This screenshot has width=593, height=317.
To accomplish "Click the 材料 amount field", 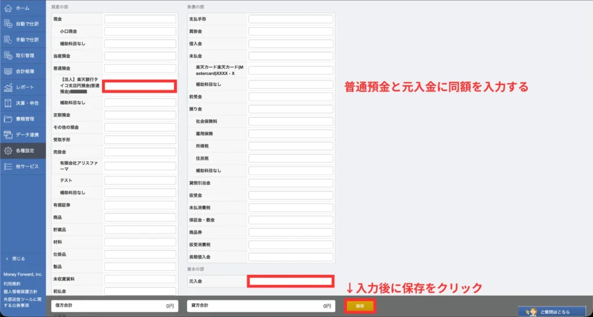I will (x=140, y=242).
